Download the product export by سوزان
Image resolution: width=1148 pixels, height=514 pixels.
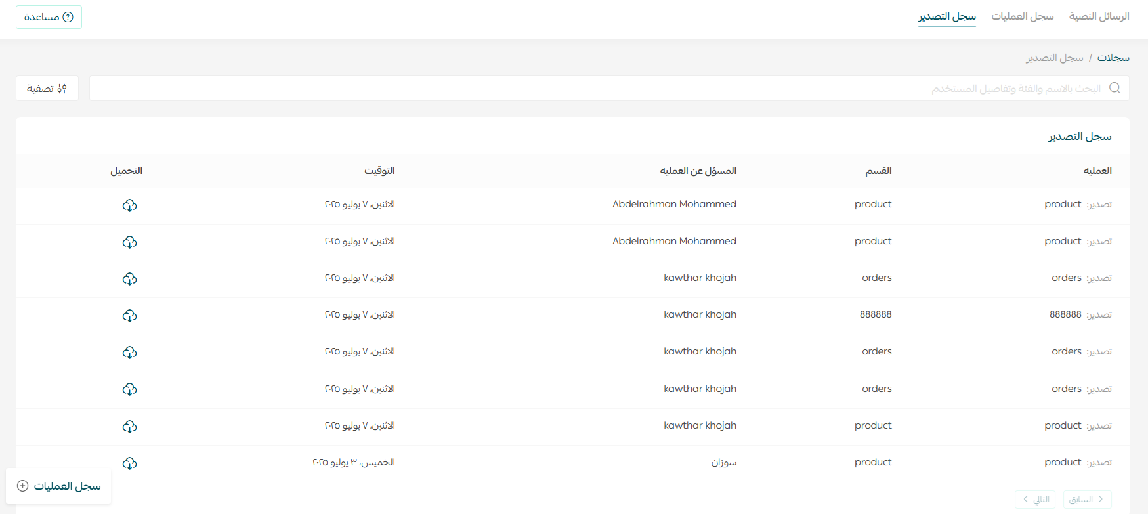[129, 463]
